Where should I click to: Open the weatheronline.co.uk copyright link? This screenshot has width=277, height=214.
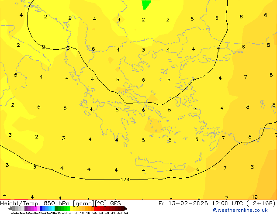[240, 210]
